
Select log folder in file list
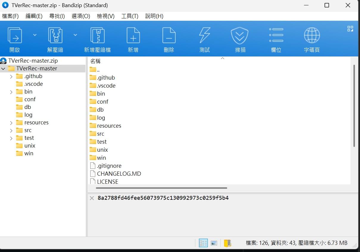pos(97,118)
